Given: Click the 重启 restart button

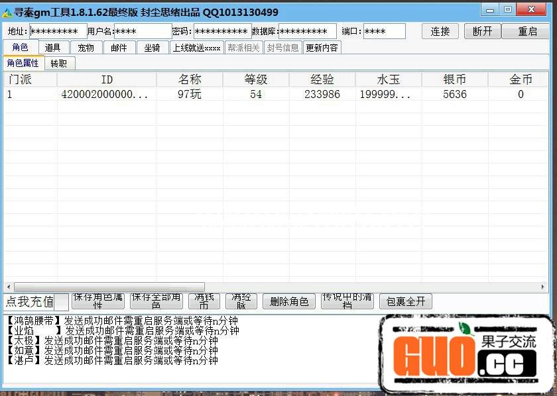Looking at the screenshot, I should tap(527, 31).
